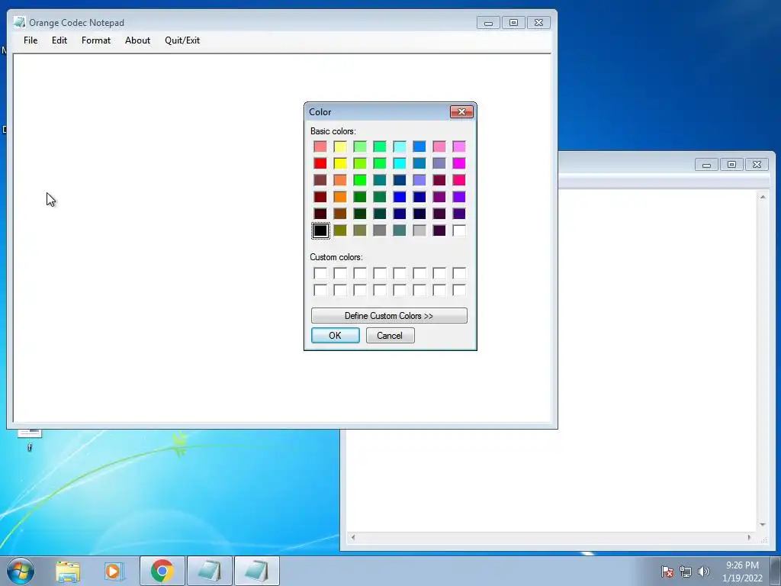Close the Color dialog with red X
Screen dimensions: 781x586
point(461,111)
